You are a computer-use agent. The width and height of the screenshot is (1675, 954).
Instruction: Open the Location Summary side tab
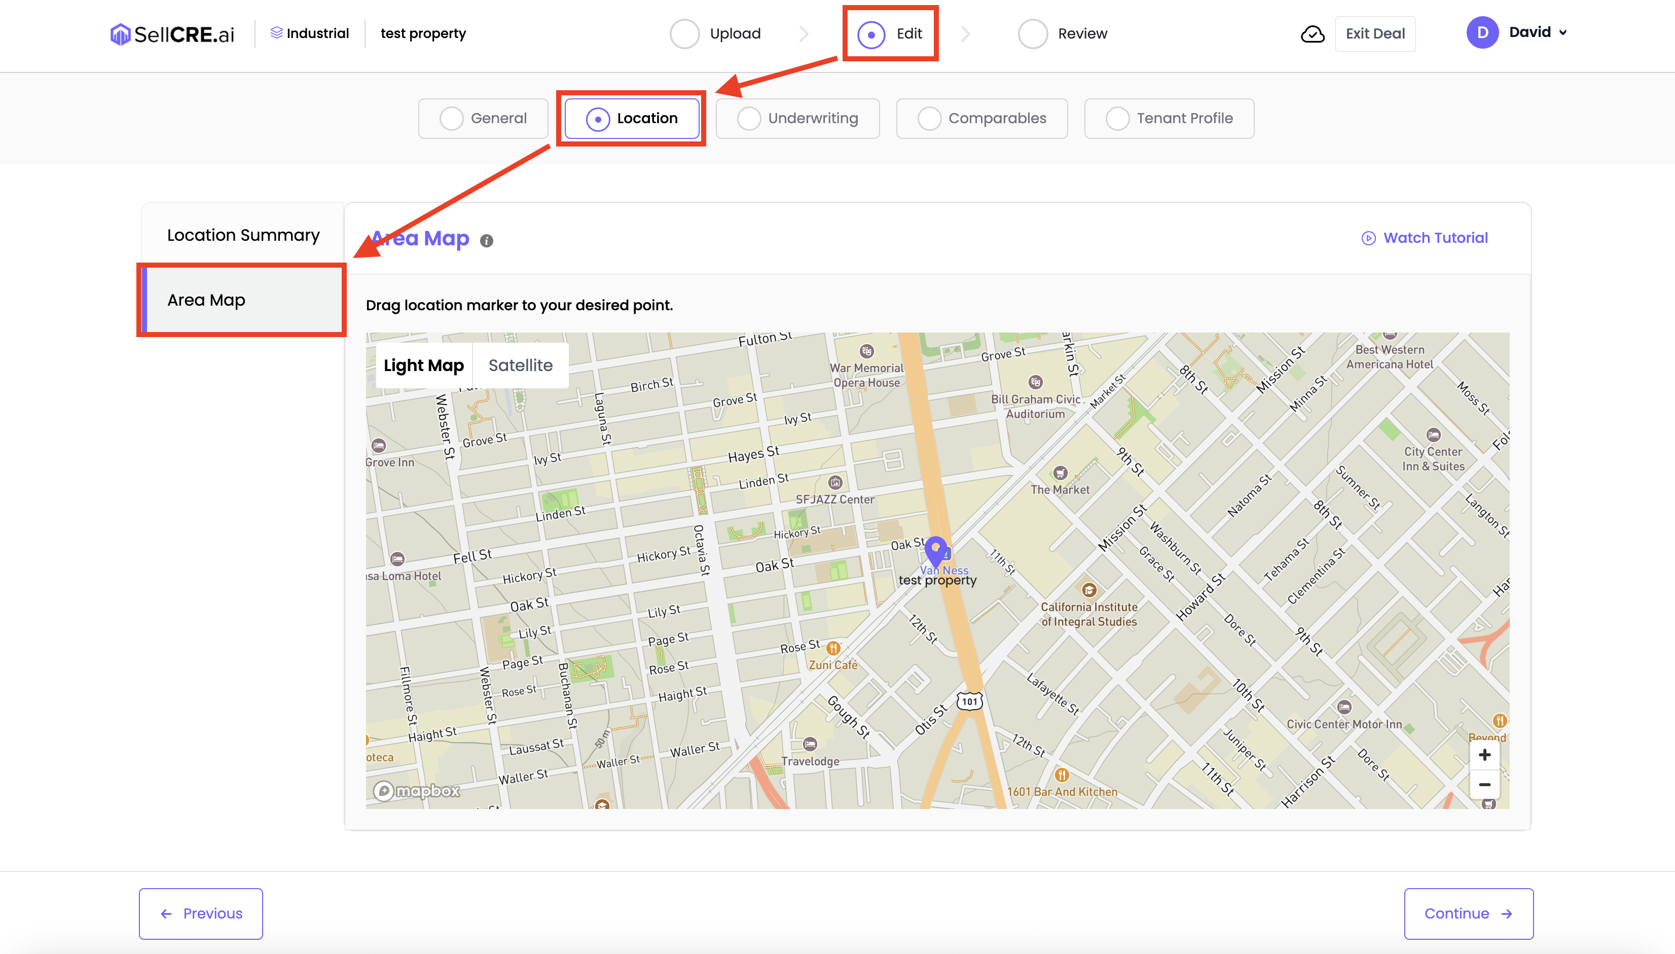tap(243, 235)
